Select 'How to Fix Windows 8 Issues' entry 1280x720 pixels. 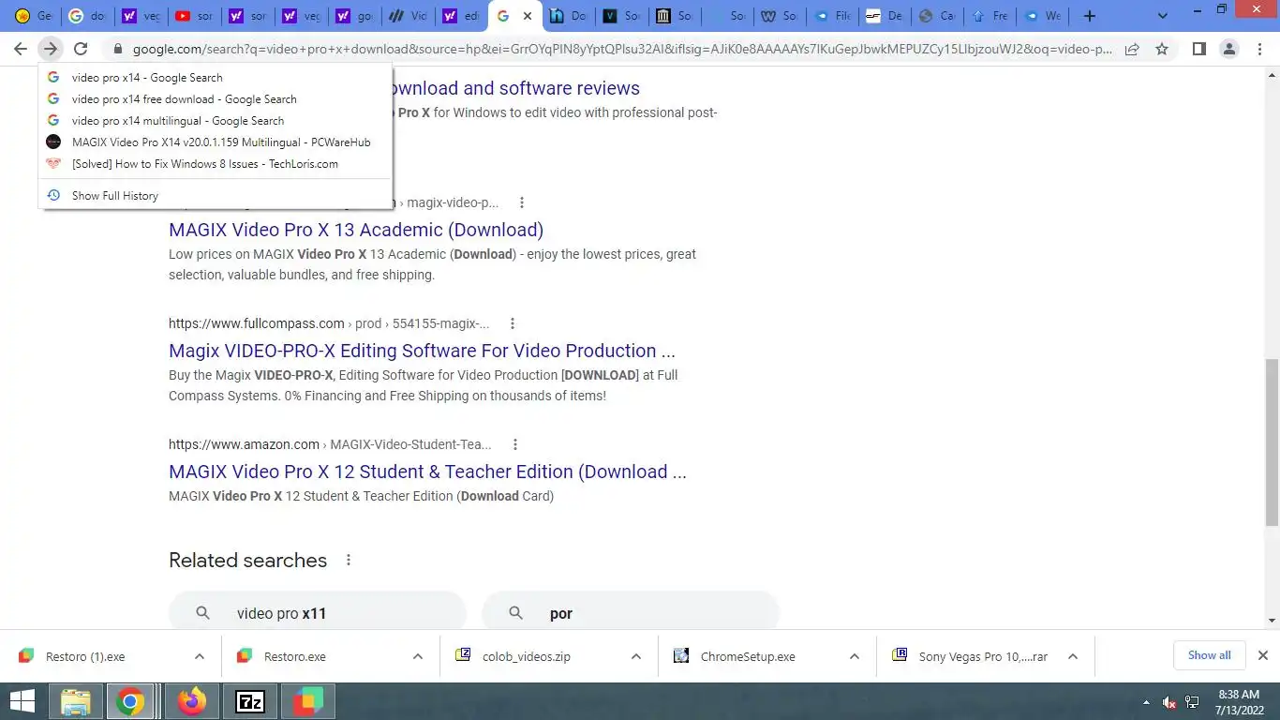(215, 164)
